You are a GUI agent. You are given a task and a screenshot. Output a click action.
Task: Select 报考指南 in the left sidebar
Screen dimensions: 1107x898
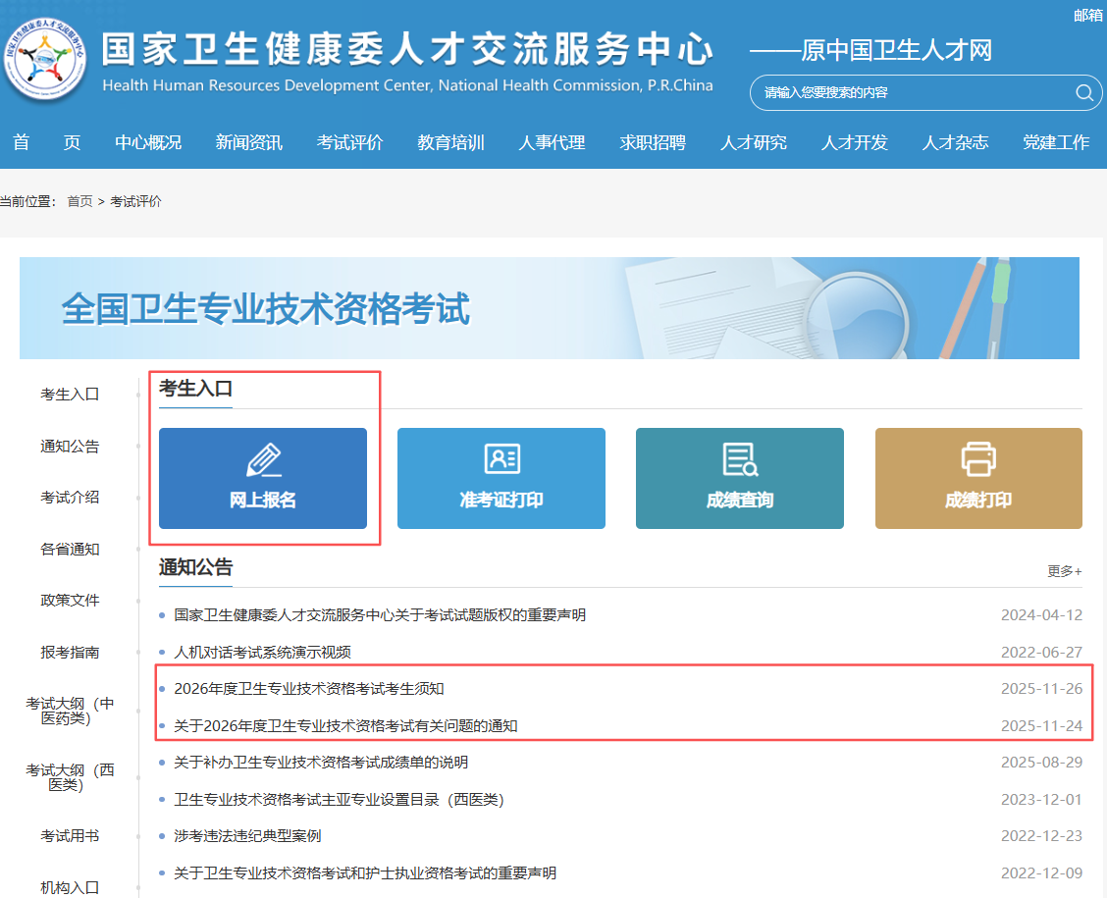(70, 653)
